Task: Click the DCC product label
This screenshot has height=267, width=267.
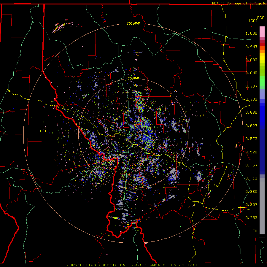Action: 260,18
